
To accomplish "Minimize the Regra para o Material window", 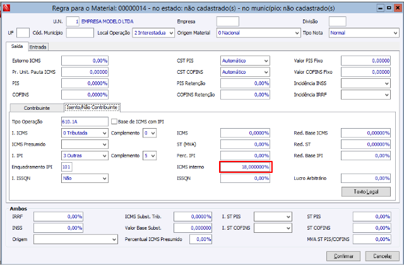I will click(381, 8).
